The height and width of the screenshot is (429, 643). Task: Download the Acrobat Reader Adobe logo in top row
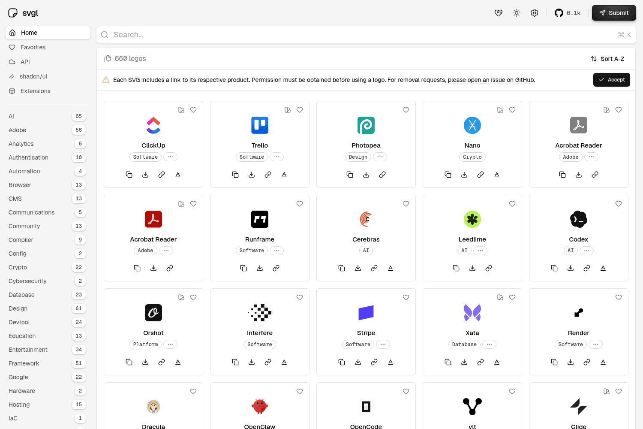(x=579, y=175)
